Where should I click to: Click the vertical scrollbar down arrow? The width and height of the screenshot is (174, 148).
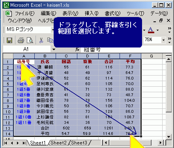click(168, 137)
